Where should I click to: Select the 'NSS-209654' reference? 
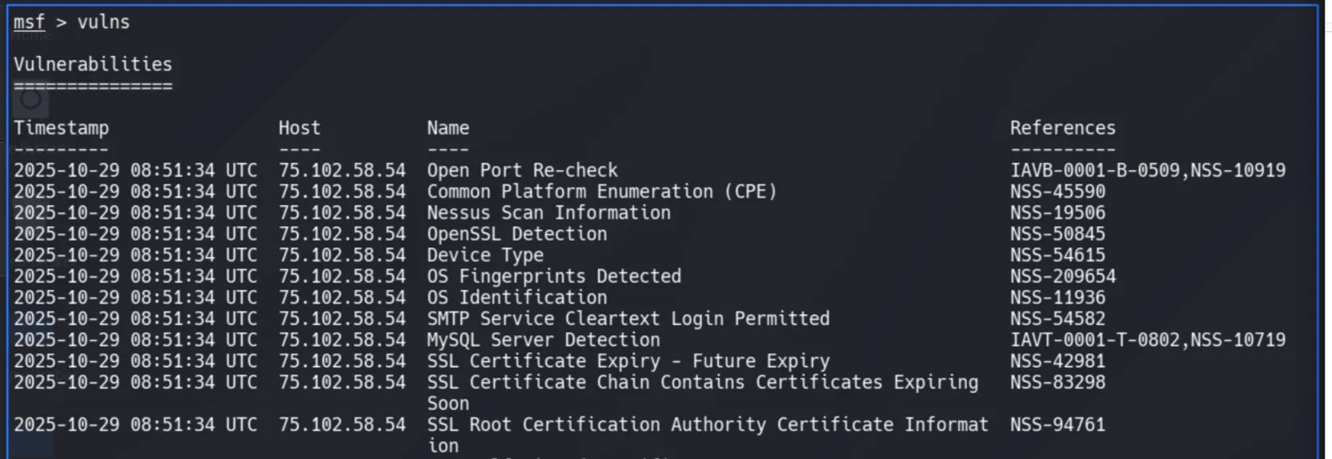coord(1063,276)
